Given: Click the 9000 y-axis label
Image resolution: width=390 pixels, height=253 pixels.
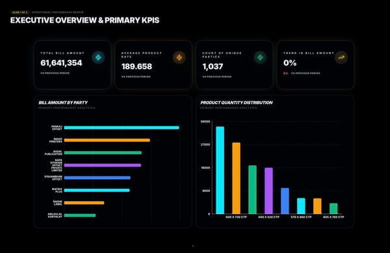Looking at the screenshot, I should click(x=206, y=191).
